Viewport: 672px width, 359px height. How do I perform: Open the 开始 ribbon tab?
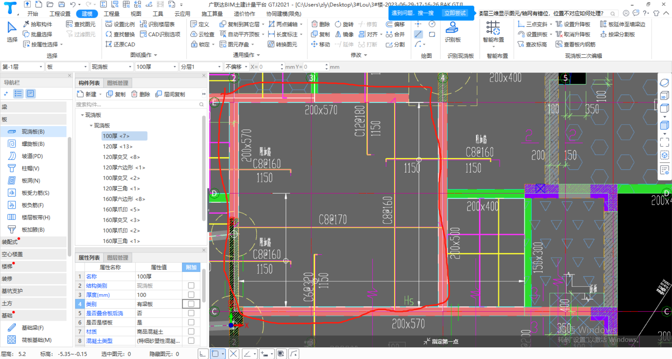coord(33,14)
